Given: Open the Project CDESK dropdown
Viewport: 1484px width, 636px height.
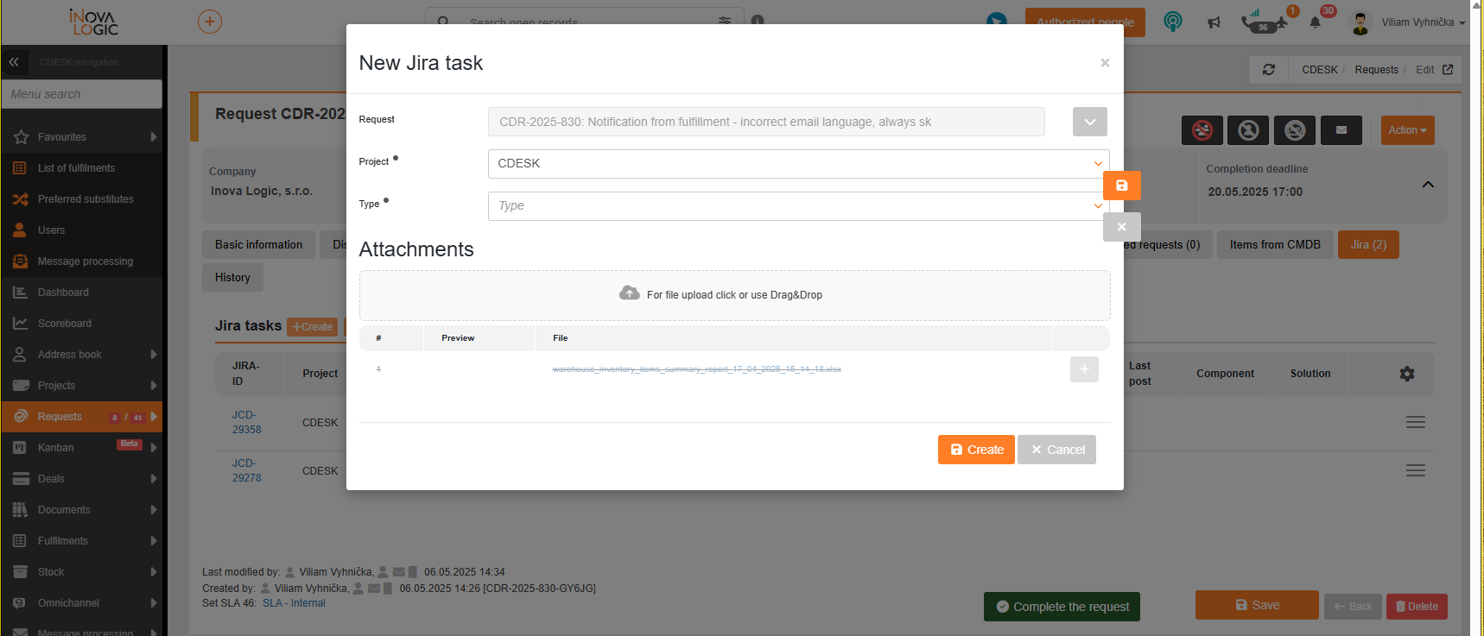Looking at the screenshot, I should pos(798,164).
